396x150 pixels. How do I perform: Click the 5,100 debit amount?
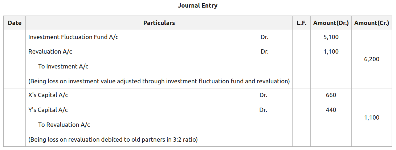point(331,37)
